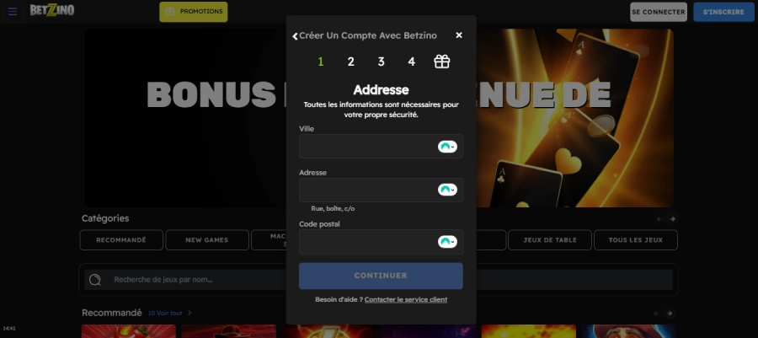Close the account creation dialog
Image resolution: width=758 pixels, height=338 pixels.
459,35
